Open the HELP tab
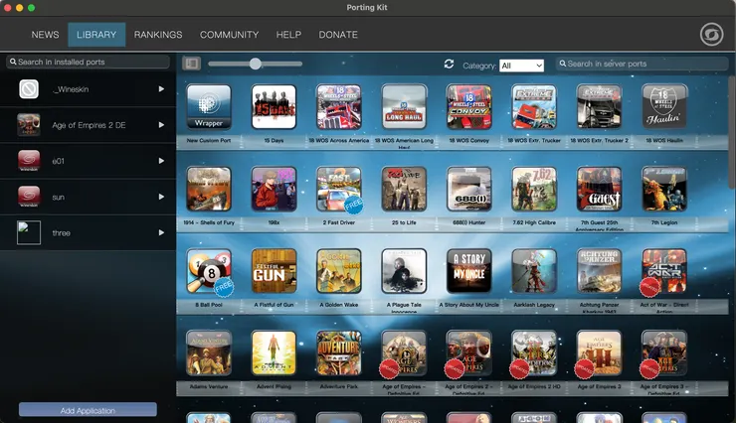Image resolution: width=736 pixels, height=423 pixels. click(x=288, y=35)
